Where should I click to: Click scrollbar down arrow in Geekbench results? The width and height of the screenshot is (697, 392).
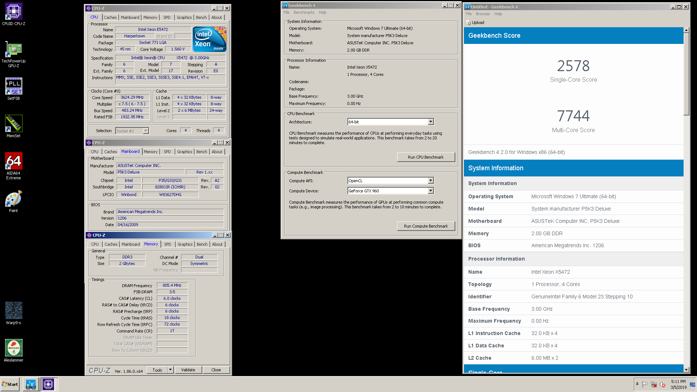[x=686, y=369]
